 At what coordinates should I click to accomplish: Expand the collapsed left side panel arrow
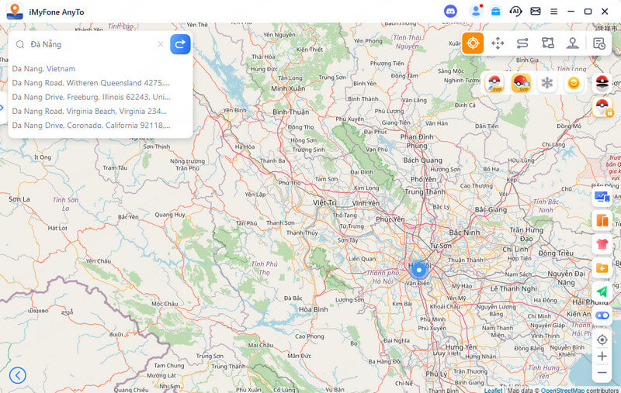tap(2, 108)
